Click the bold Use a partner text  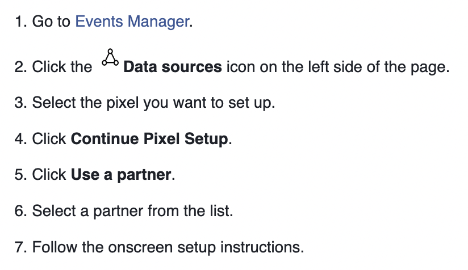(121, 175)
